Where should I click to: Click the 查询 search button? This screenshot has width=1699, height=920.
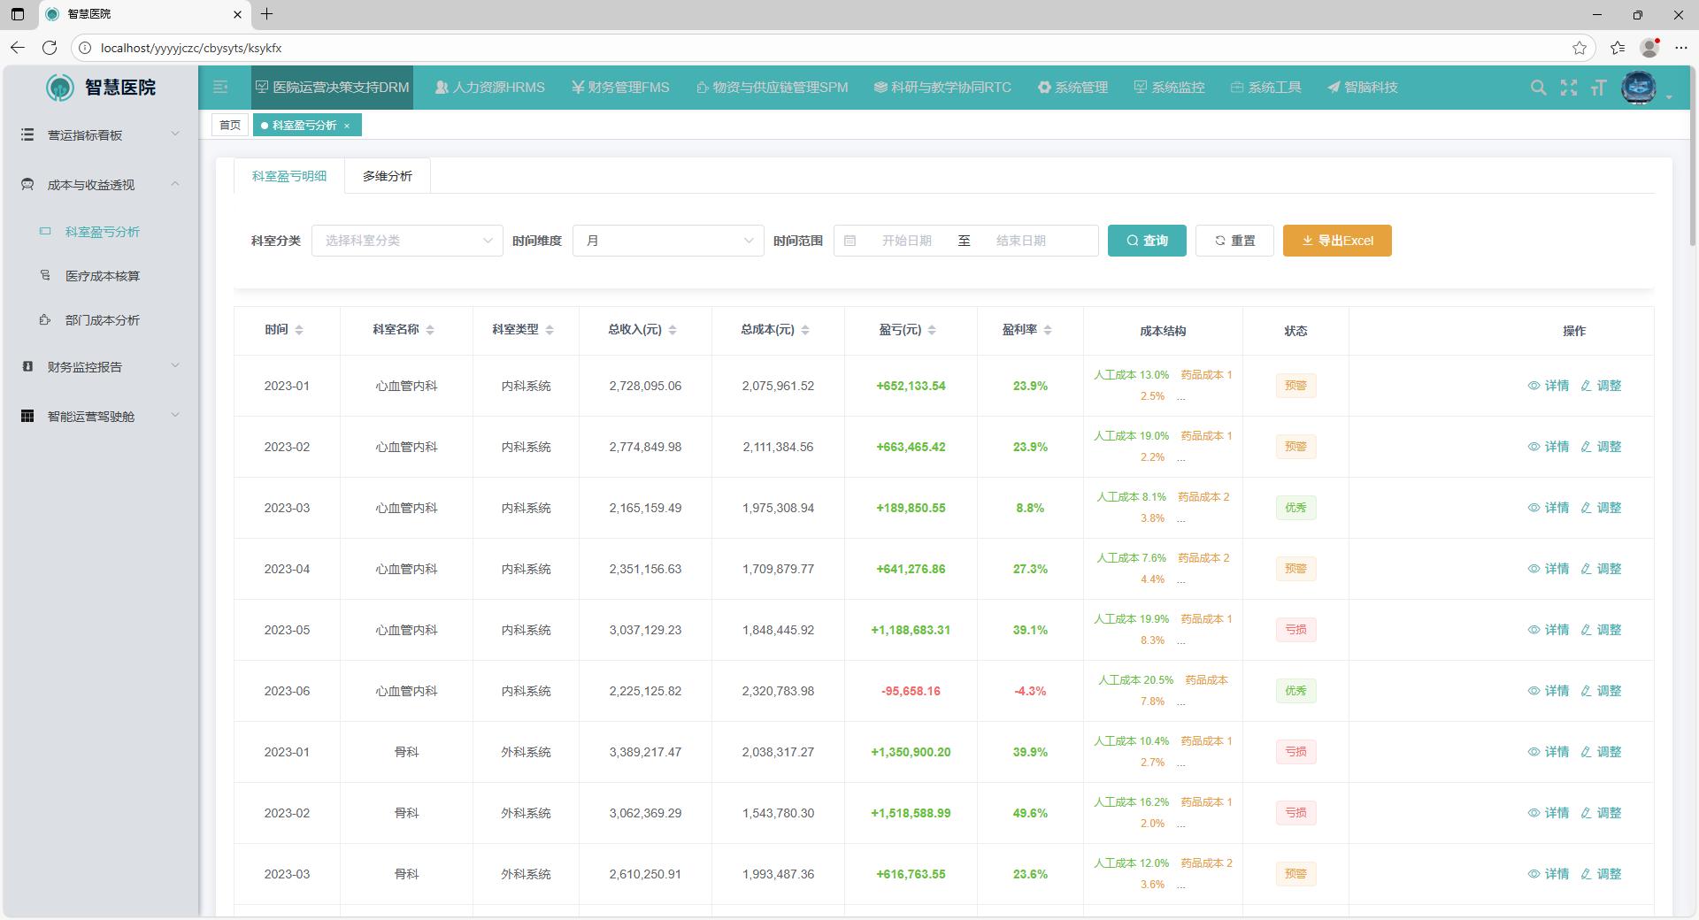point(1146,241)
